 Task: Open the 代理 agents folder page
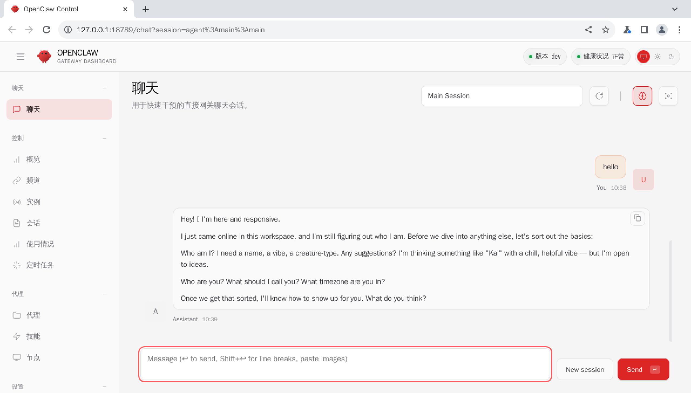59,315
